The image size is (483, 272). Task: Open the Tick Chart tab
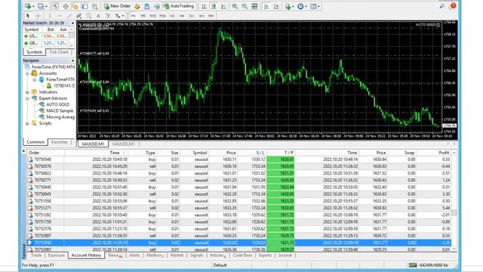[x=59, y=52]
